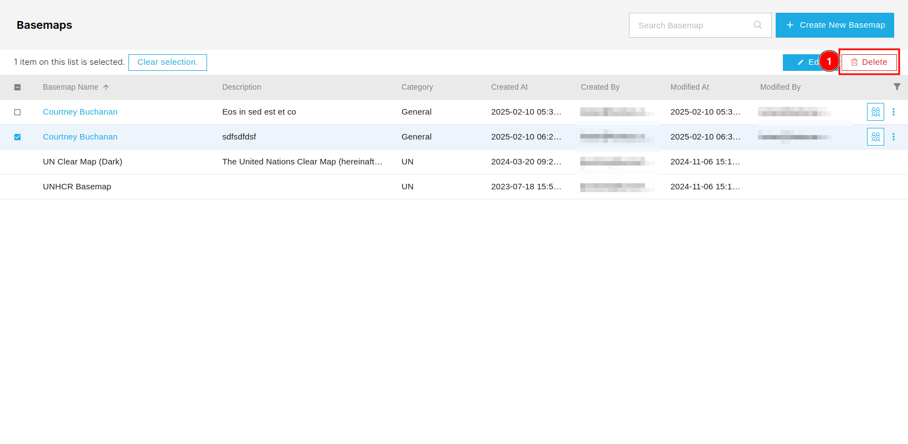Click modified date 2025-02-10 06:3… cell
908x444 pixels.
(705, 137)
